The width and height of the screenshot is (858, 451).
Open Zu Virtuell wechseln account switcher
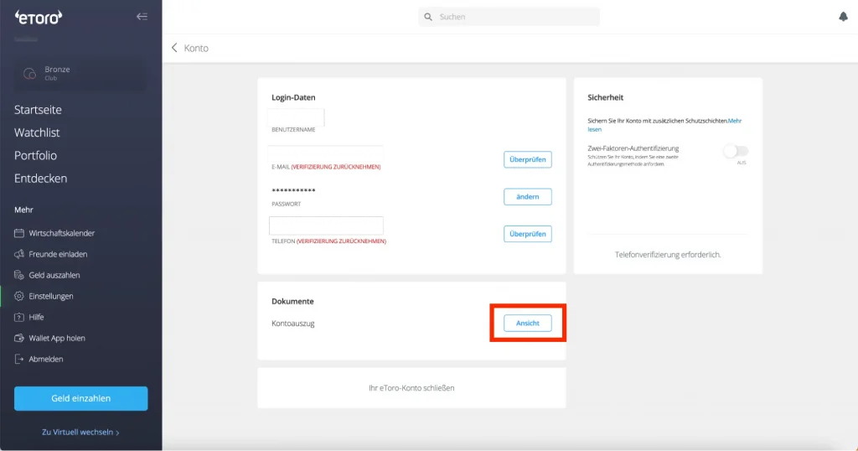tap(80, 433)
